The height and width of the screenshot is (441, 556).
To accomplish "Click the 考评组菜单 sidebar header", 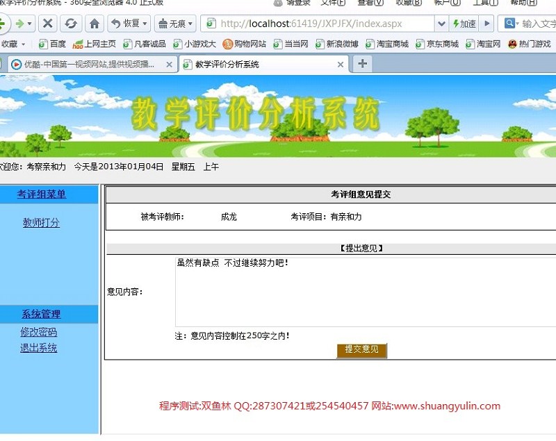I will [42, 194].
